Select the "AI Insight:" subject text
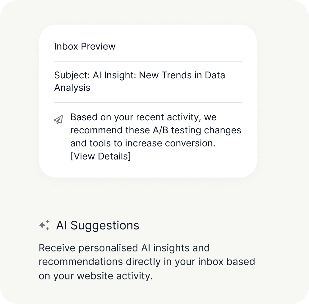309x304 pixels. [x=114, y=75]
